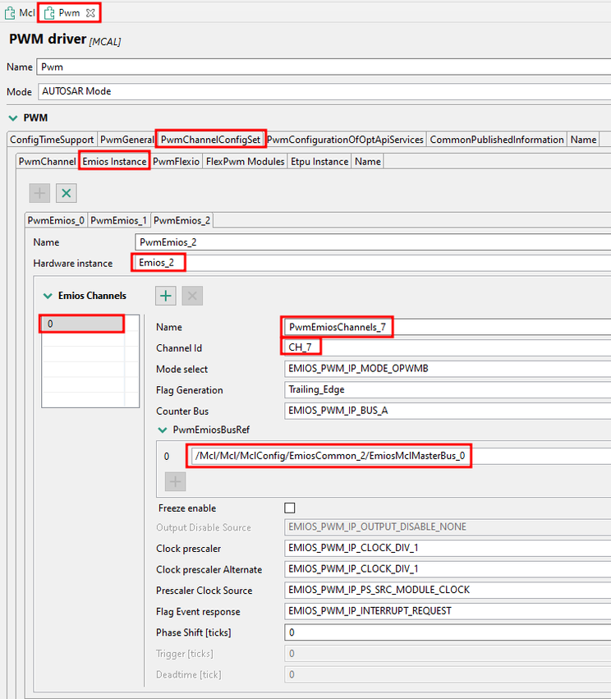Collapse the PWM section

pos(13,117)
